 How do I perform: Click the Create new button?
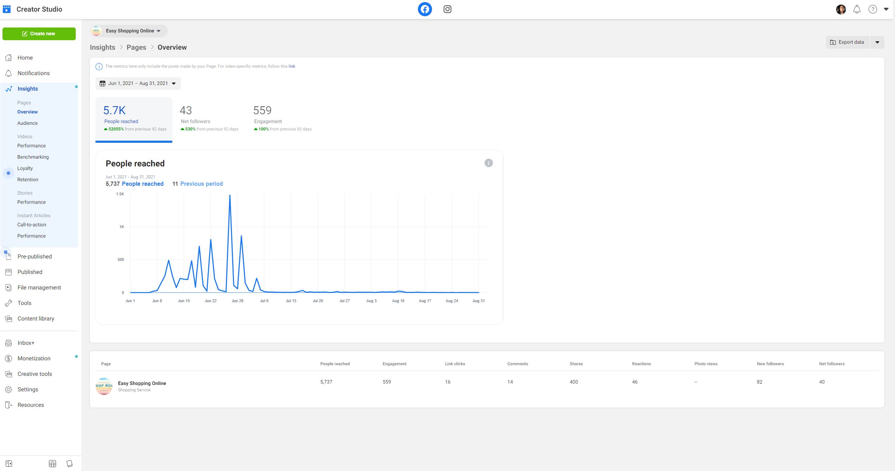tap(39, 34)
